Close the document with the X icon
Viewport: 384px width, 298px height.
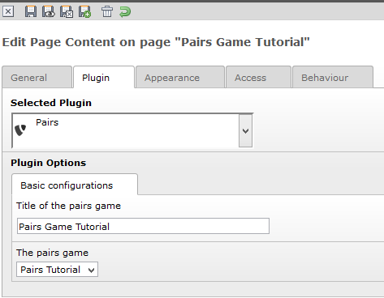point(8,11)
